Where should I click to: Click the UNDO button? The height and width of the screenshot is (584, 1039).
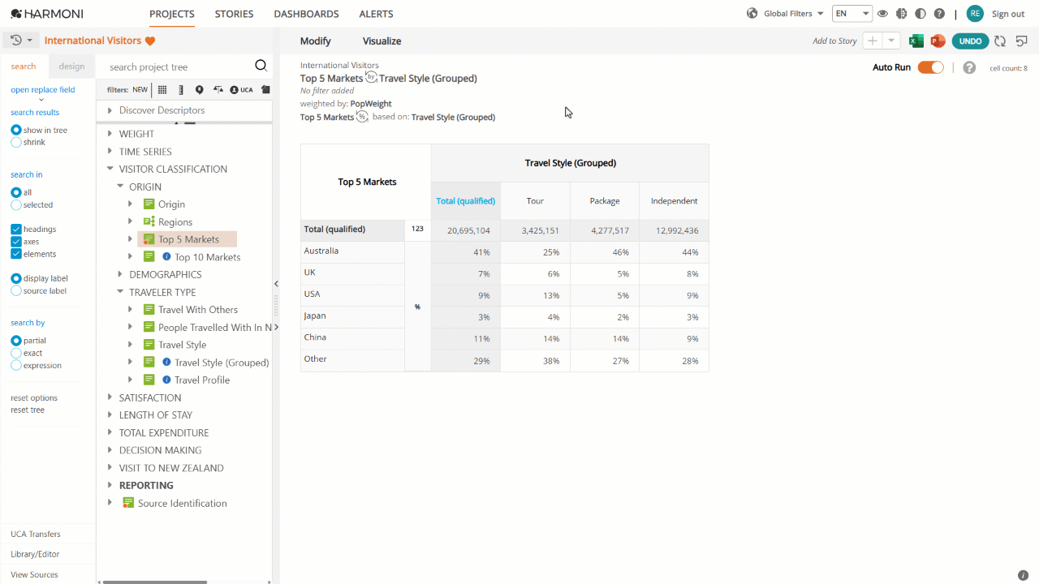970,41
